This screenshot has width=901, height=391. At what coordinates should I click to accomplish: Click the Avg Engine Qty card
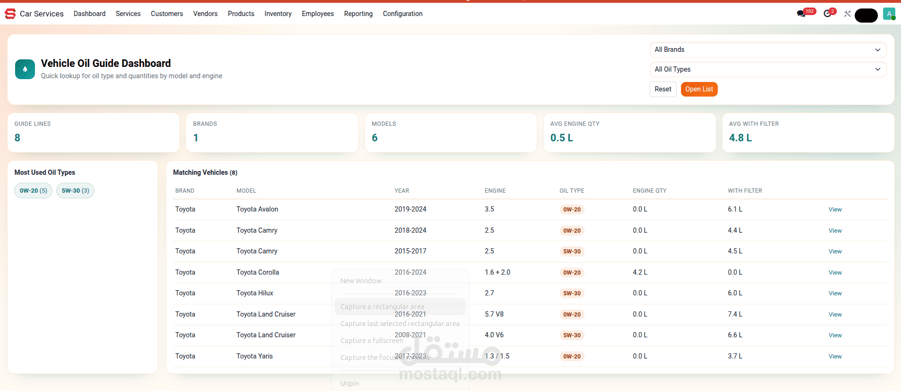(x=629, y=132)
